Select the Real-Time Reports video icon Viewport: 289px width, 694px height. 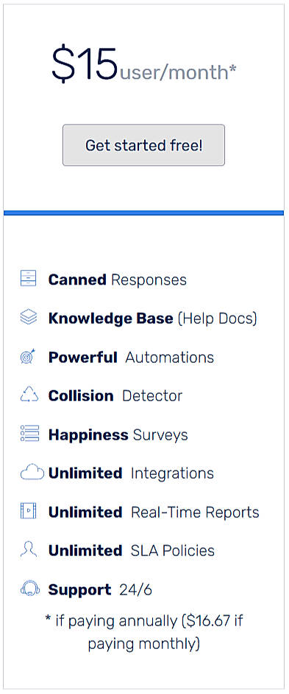(28, 511)
